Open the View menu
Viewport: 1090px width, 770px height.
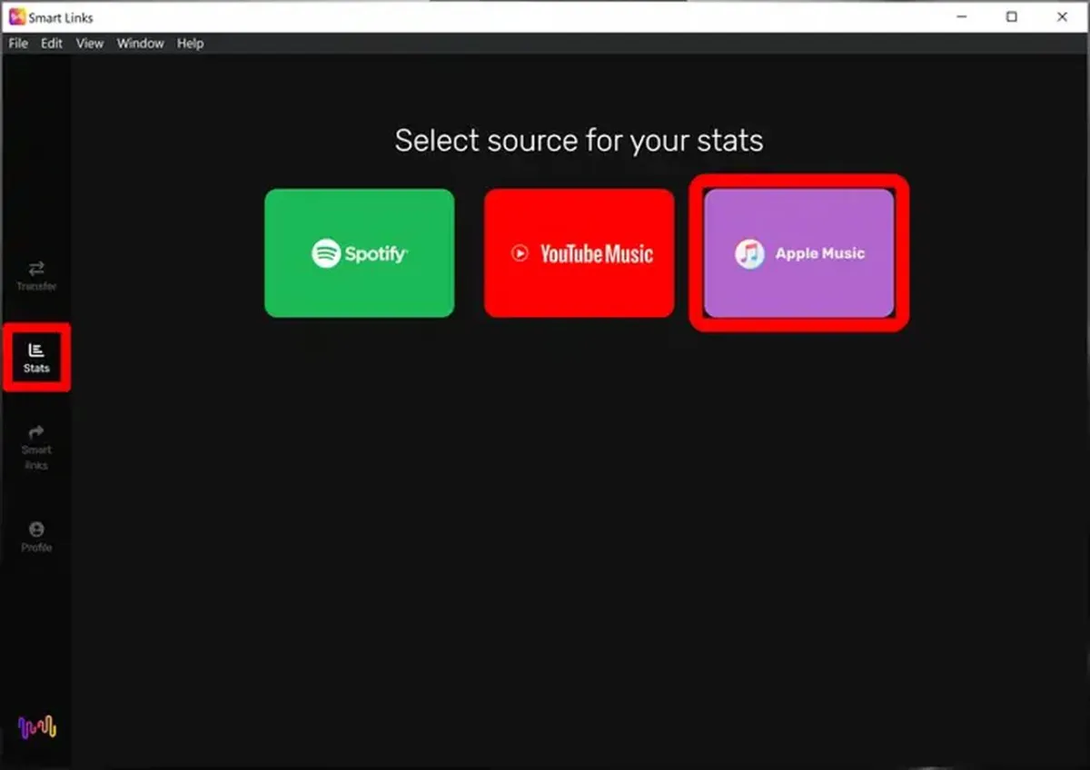[x=90, y=44]
